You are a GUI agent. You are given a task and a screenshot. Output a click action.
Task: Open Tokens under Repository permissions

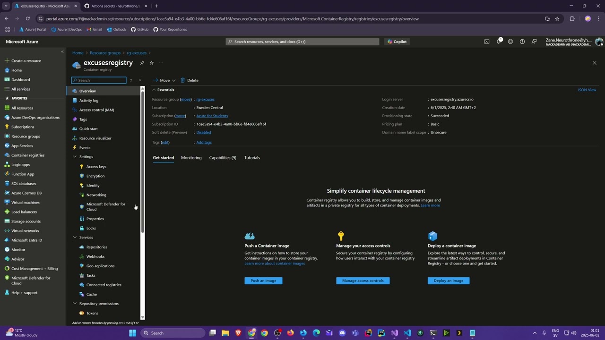pos(92,313)
